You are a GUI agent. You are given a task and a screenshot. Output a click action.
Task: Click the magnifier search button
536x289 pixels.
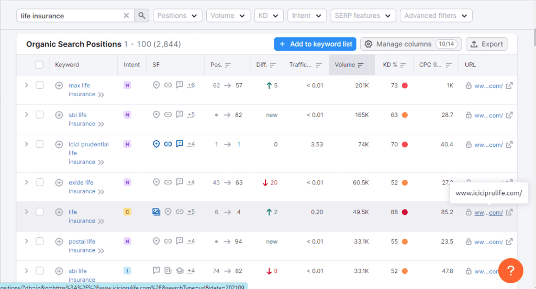141,16
